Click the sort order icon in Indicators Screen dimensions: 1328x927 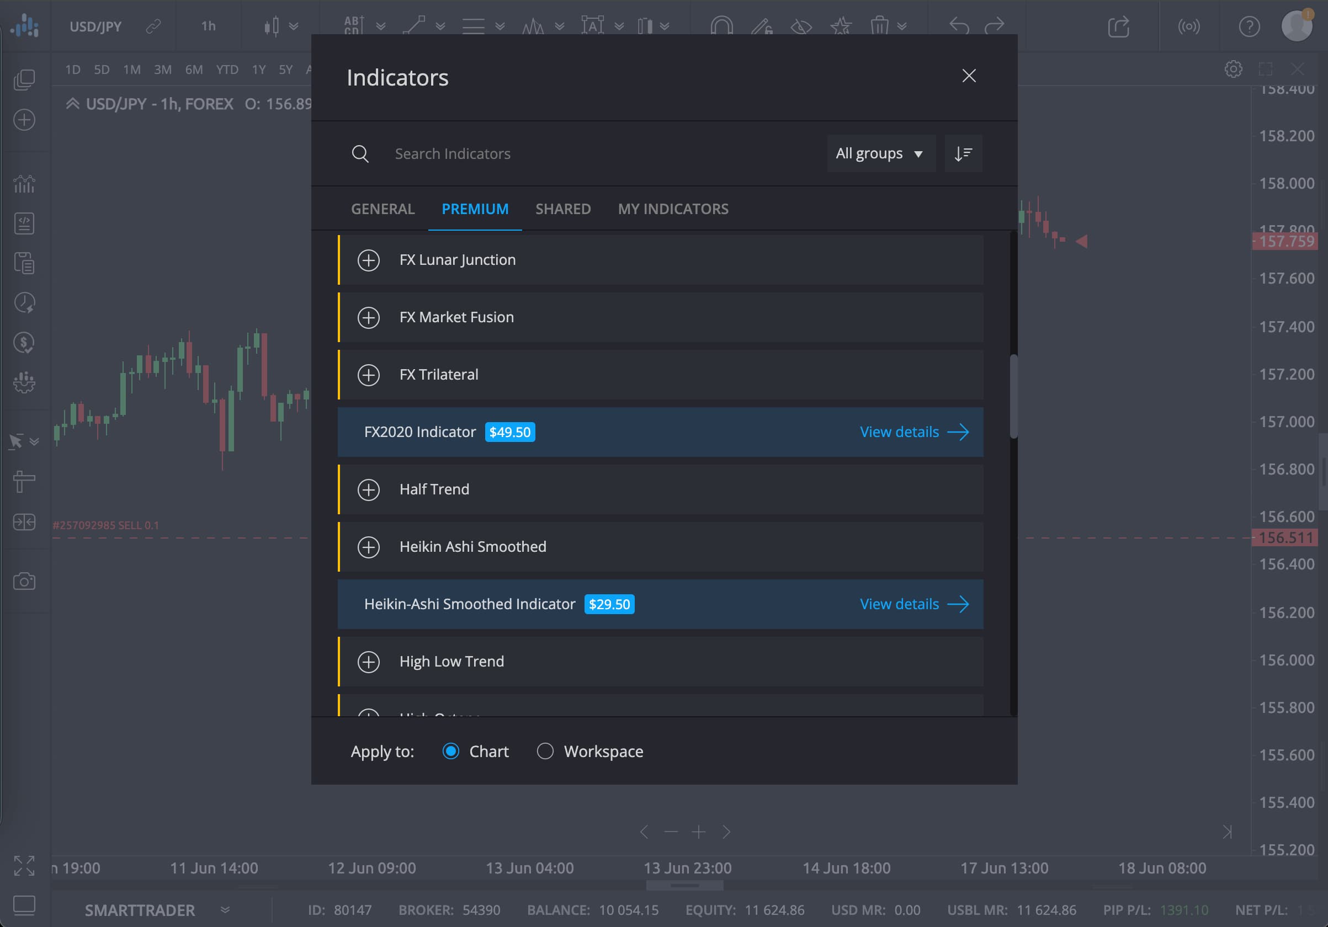pyautogui.click(x=963, y=154)
